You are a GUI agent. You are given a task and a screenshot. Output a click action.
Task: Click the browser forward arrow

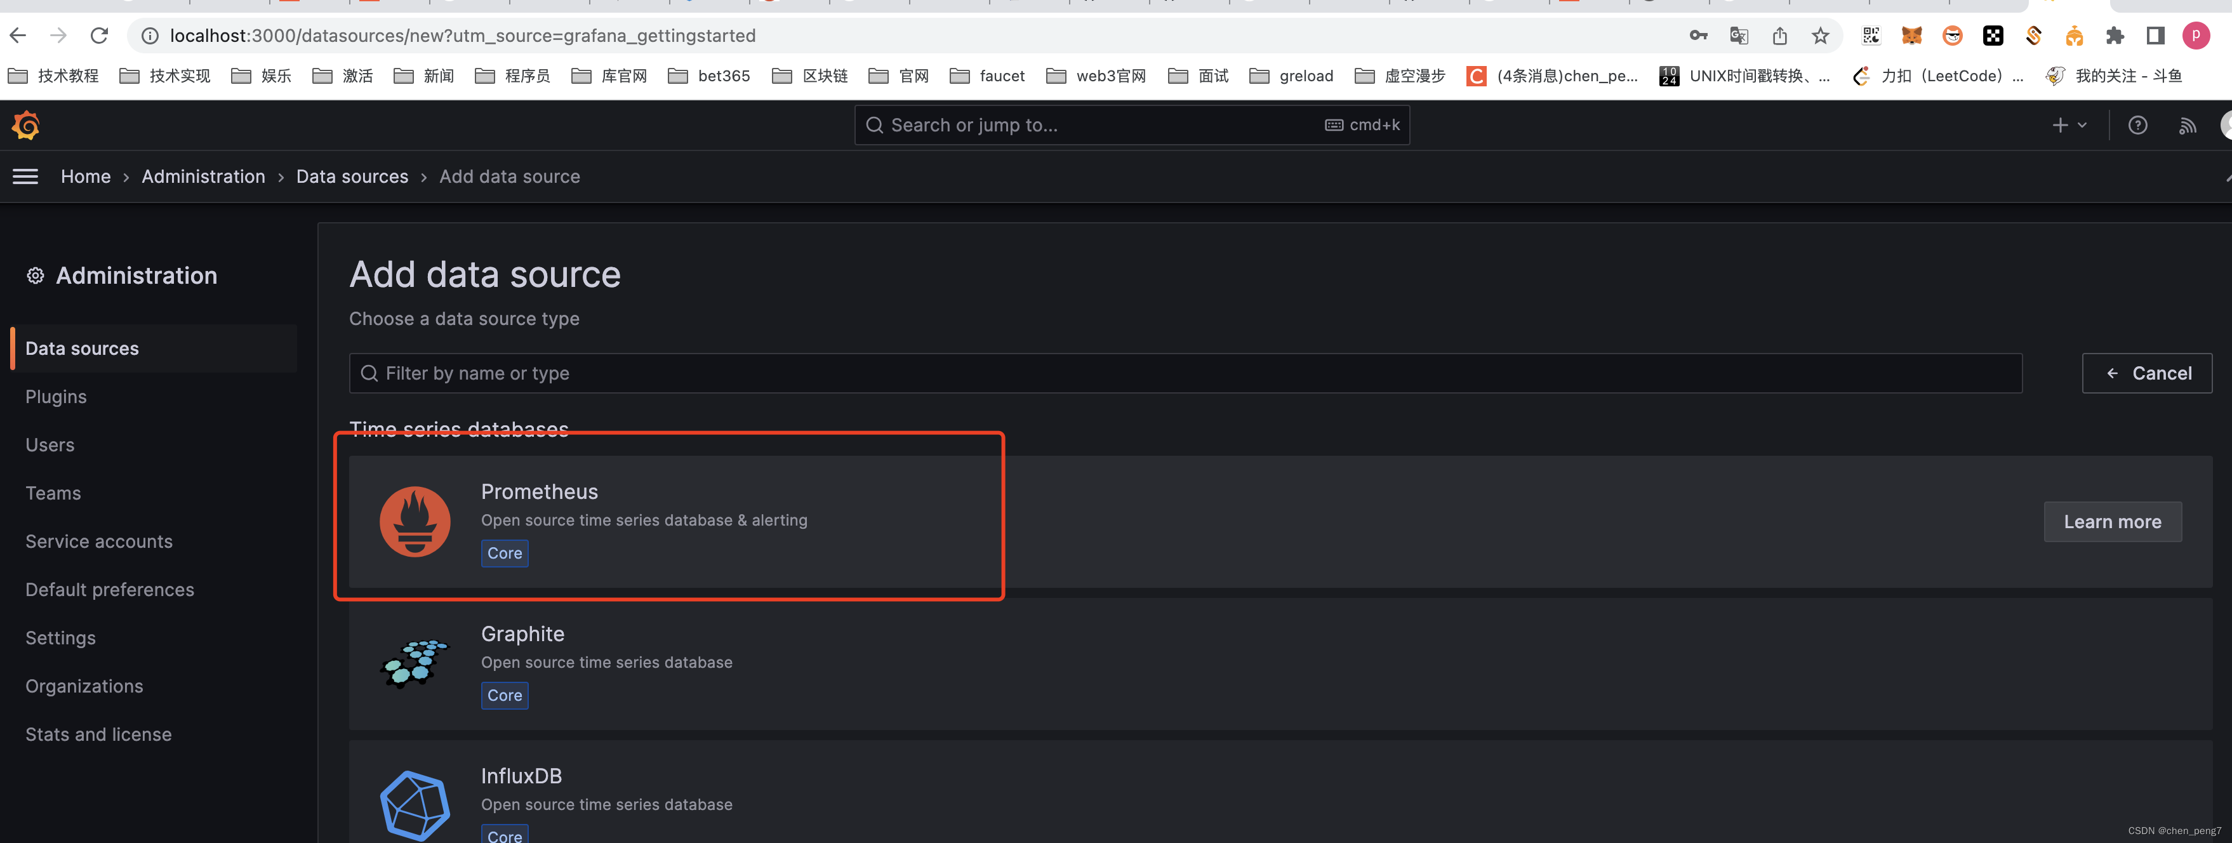pos(58,36)
